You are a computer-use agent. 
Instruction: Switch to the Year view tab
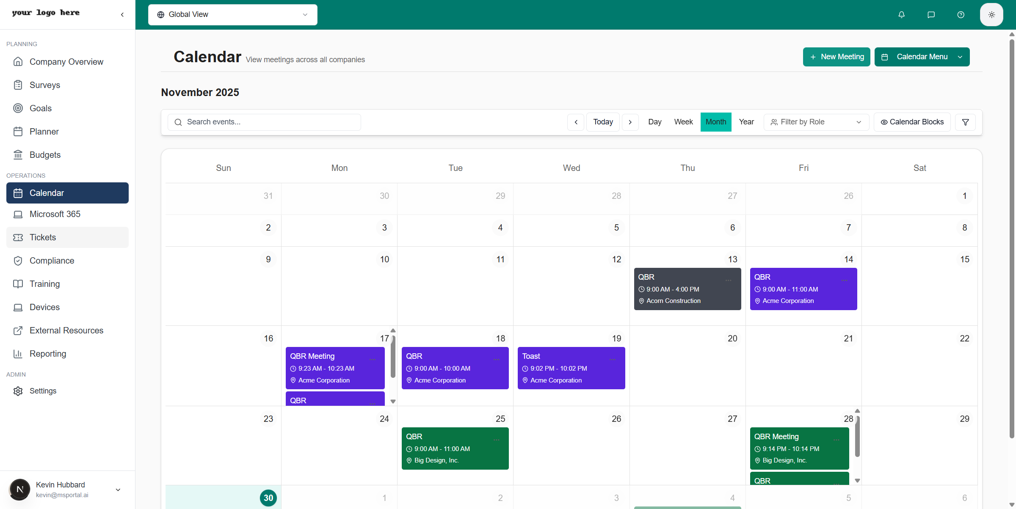(746, 122)
